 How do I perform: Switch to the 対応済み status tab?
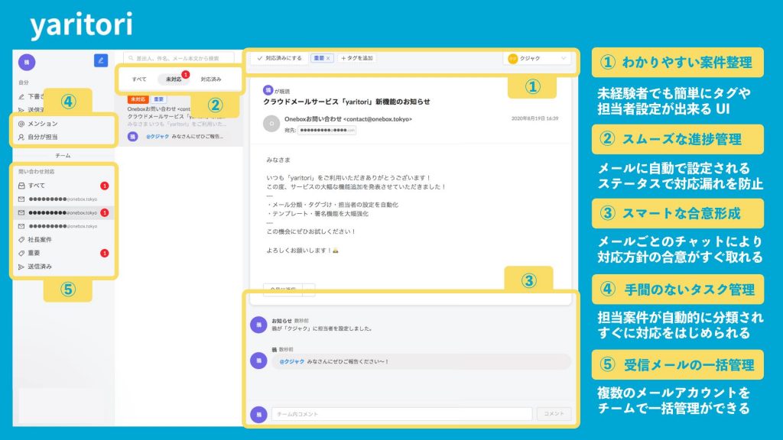tap(211, 79)
